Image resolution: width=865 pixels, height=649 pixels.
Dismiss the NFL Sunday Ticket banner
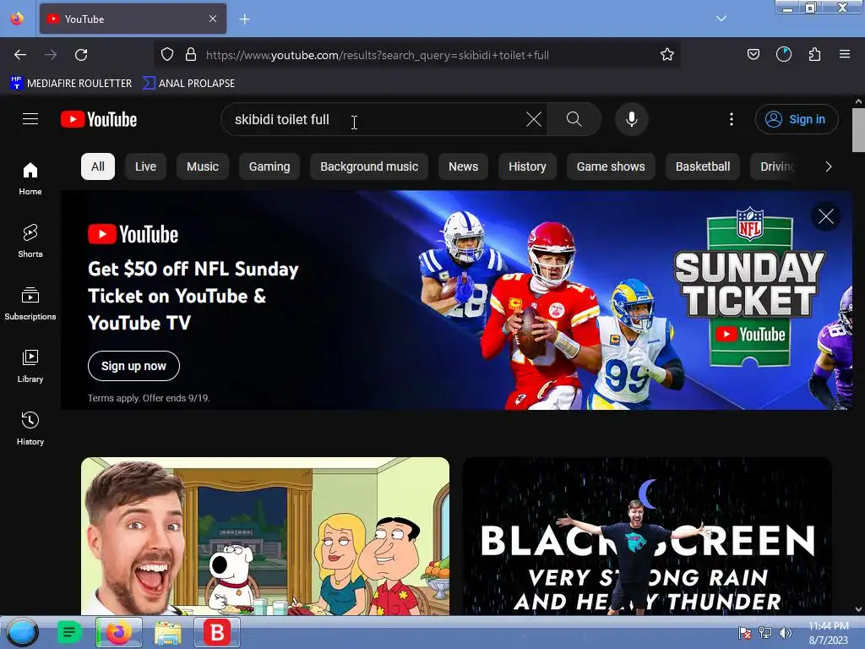click(x=826, y=216)
